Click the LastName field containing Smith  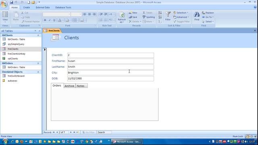pyautogui.click(x=110, y=67)
